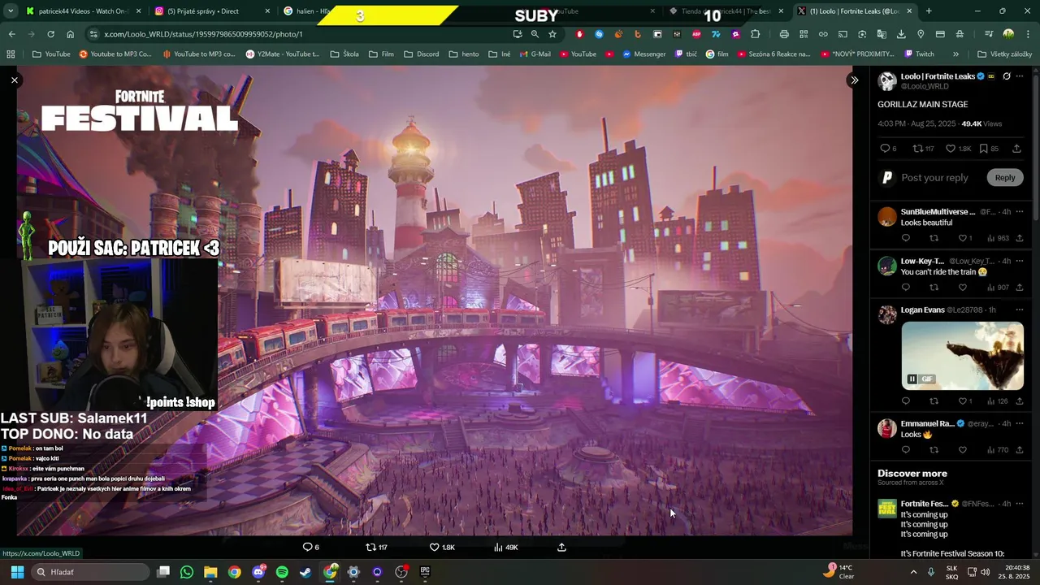Open the Twitch bookmark
Image resolution: width=1040 pixels, height=585 pixels.
pos(918,54)
